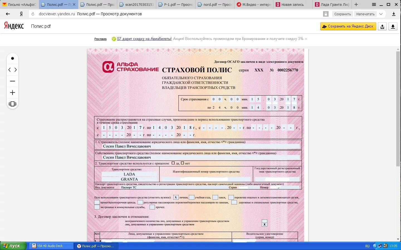The width and height of the screenshot is (401, 250).
Task: Open S7 дарит скидку на Авиабилеты link
Action: pos(144,39)
